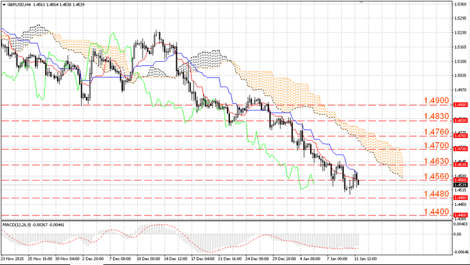470x265 pixels.
Task: Click the 0.00403 MACD scale value
Action: 460,224
